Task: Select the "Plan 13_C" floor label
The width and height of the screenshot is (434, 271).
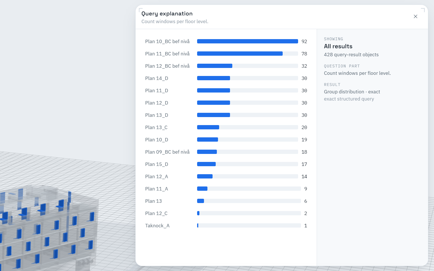Action: (156, 127)
